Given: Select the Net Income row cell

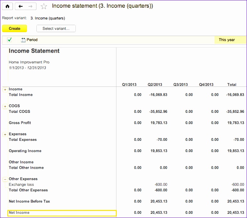Looking at the screenshot, I should pyautogui.click(x=62, y=213).
